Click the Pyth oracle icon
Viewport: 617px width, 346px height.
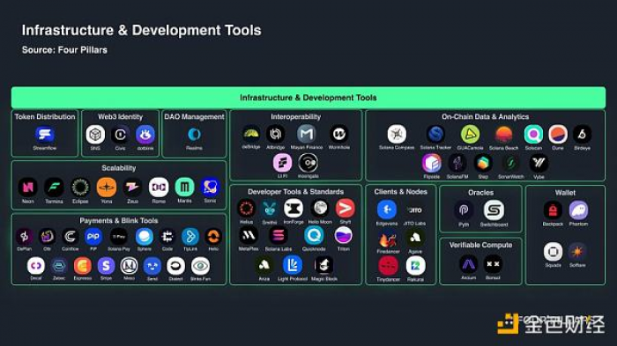tap(464, 210)
